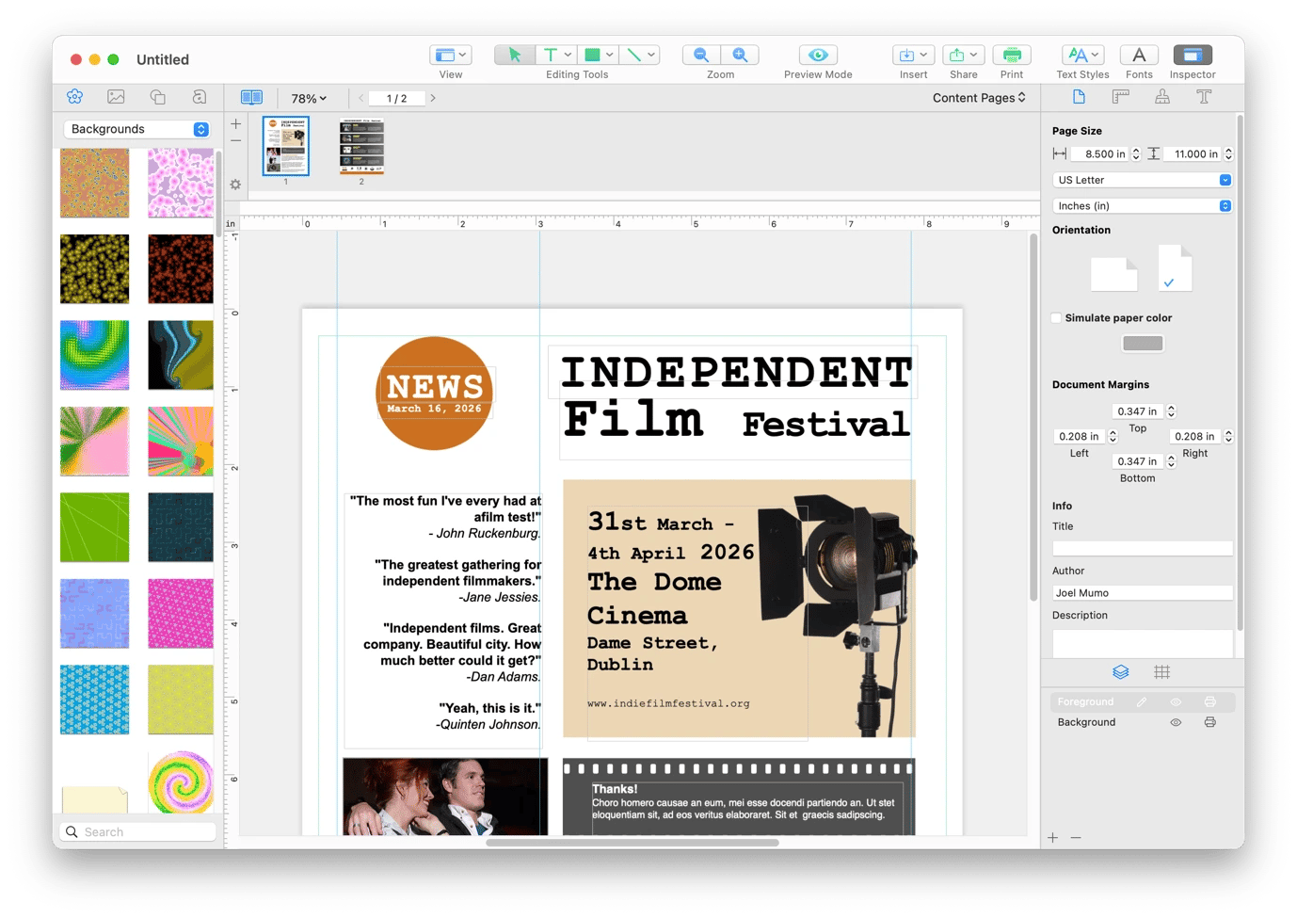The height and width of the screenshot is (918, 1297).
Task: Remove page with the minus button
Action: [x=236, y=141]
